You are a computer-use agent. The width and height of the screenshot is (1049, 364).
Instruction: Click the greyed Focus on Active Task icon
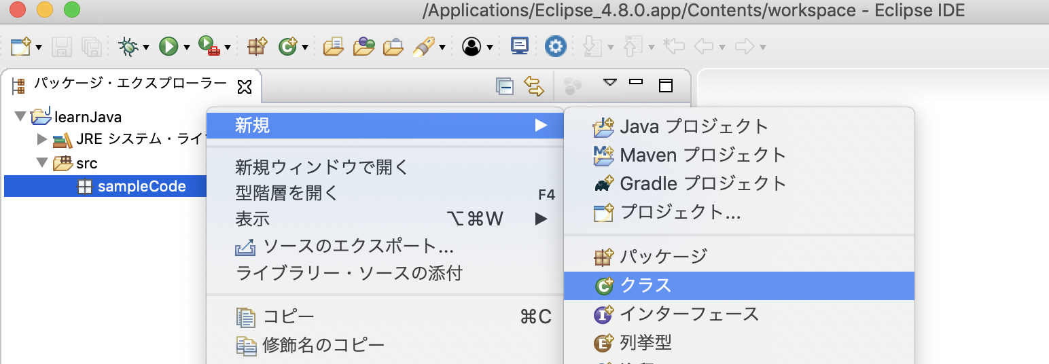coord(573,86)
